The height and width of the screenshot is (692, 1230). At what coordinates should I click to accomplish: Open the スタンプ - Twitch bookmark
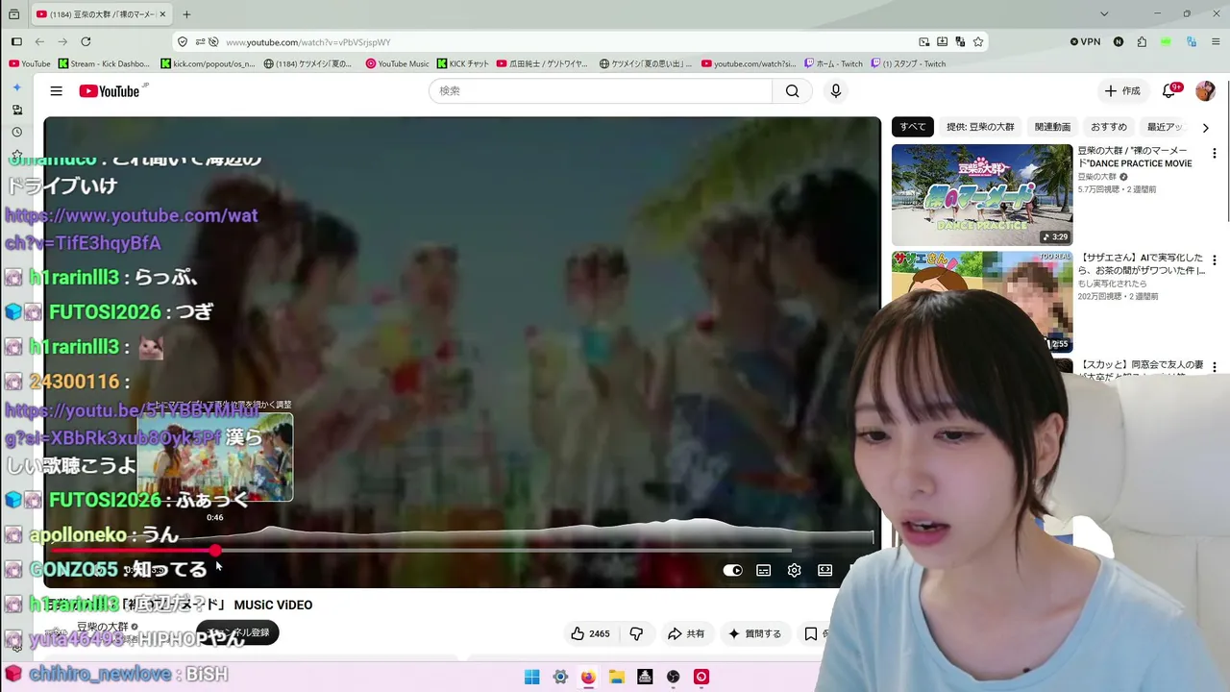click(908, 64)
